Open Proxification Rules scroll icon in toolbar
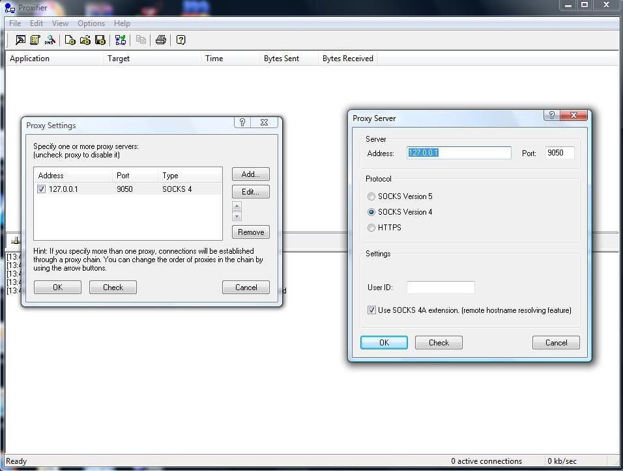The width and height of the screenshot is (623, 471). click(x=35, y=40)
